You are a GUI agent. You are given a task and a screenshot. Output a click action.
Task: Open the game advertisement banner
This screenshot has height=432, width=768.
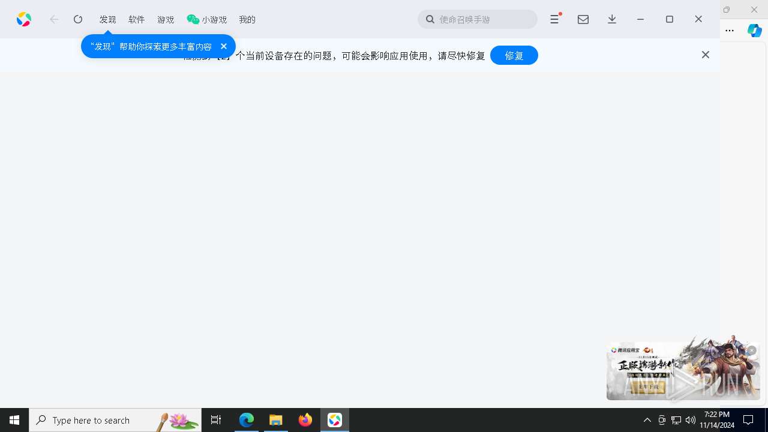click(683, 370)
